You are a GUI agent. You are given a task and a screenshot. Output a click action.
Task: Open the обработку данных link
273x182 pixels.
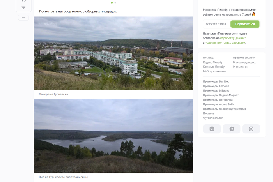click(233, 38)
